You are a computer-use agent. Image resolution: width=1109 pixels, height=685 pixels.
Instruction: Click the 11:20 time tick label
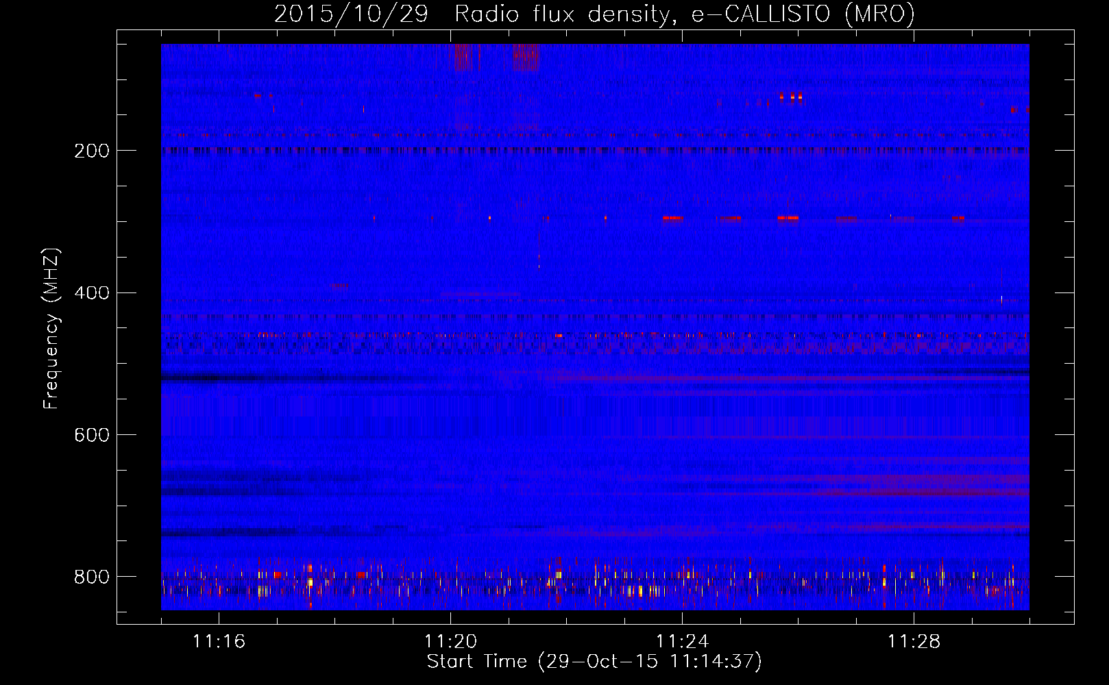(450, 642)
